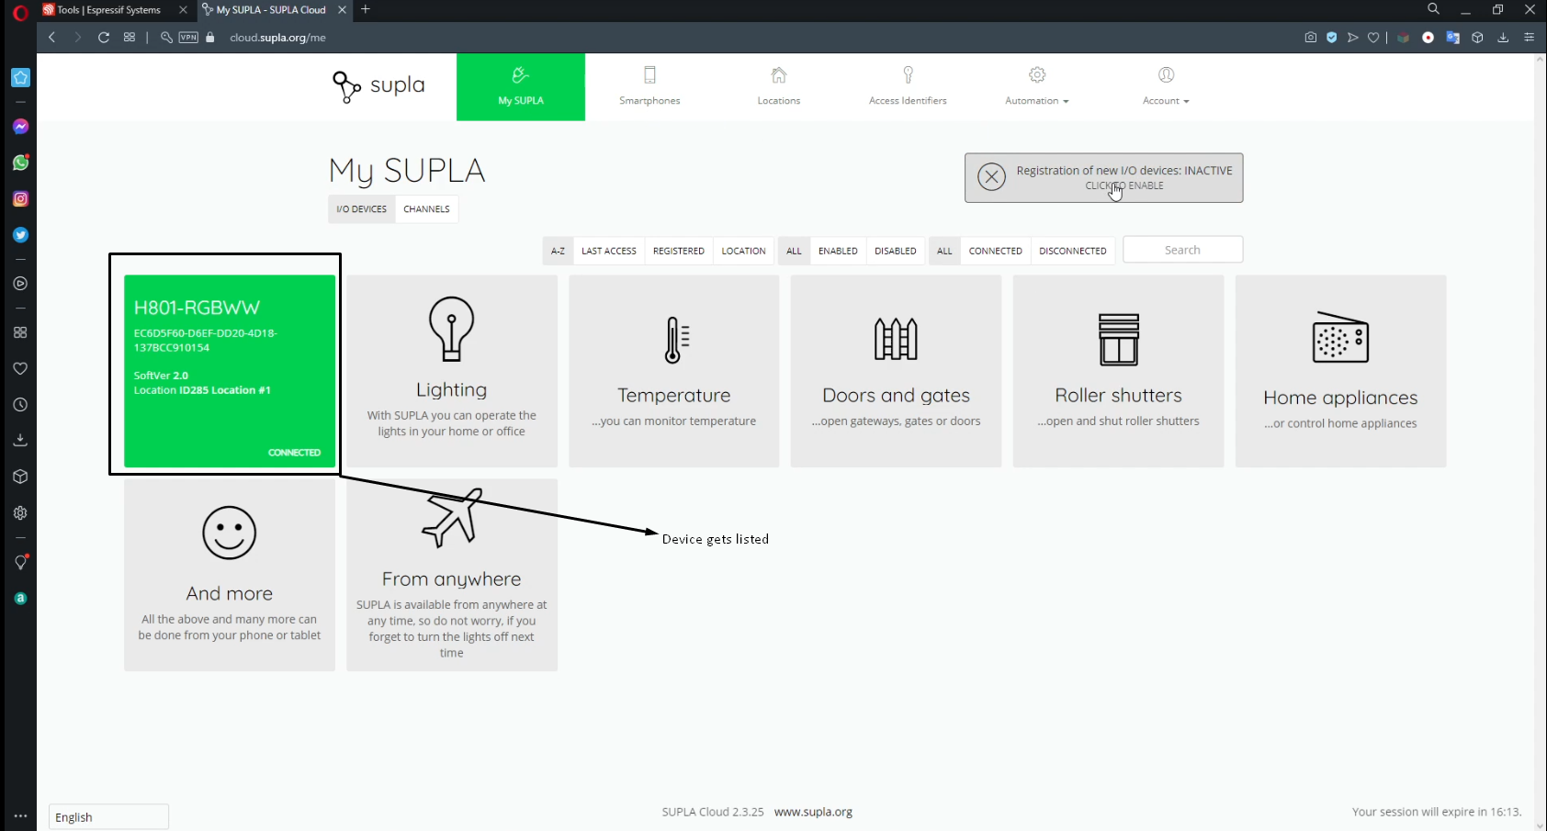The height and width of the screenshot is (831, 1547).
Task: Open the My SUPLA navigation item
Action: pyautogui.click(x=521, y=87)
